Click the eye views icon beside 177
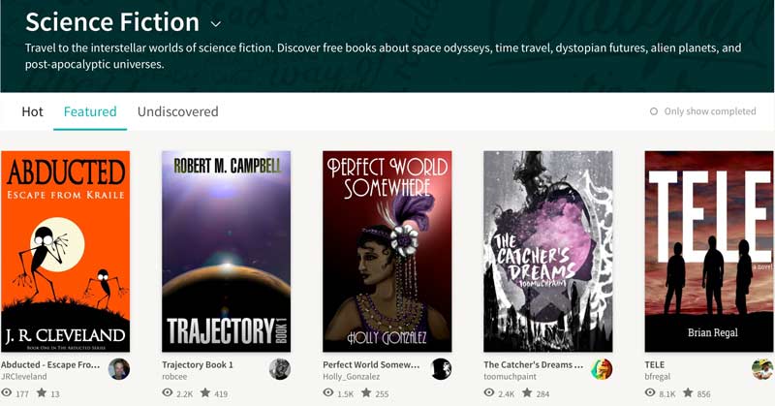 tap(7, 392)
